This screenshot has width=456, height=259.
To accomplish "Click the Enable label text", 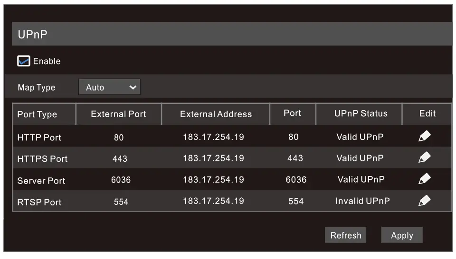I will coord(47,61).
